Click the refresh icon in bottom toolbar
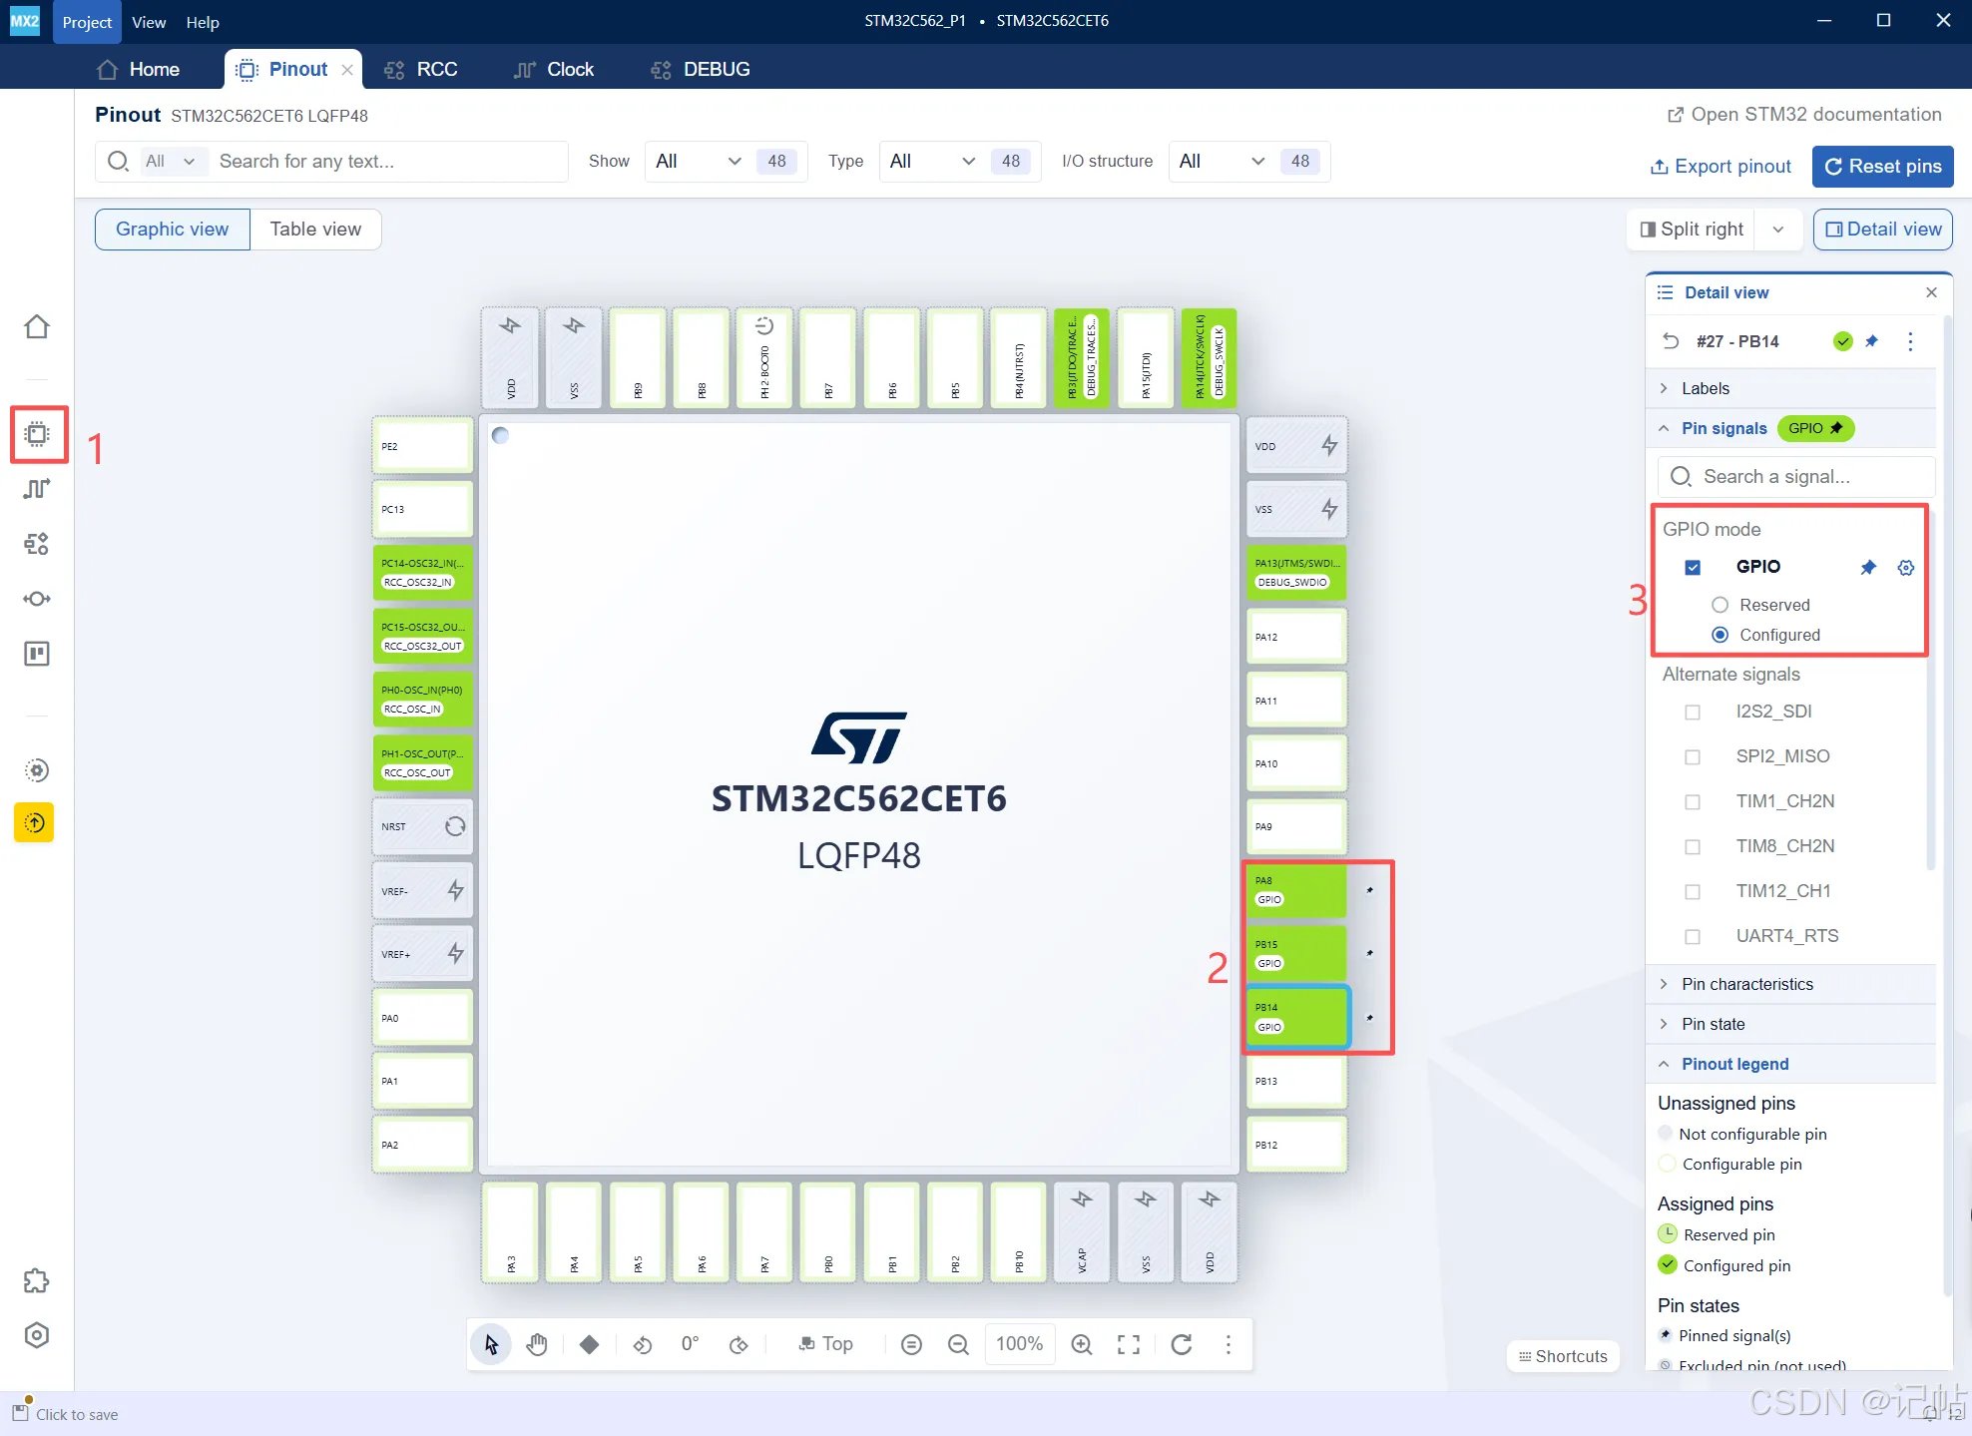The width and height of the screenshot is (1972, 1436). tap(1182, 1345)
